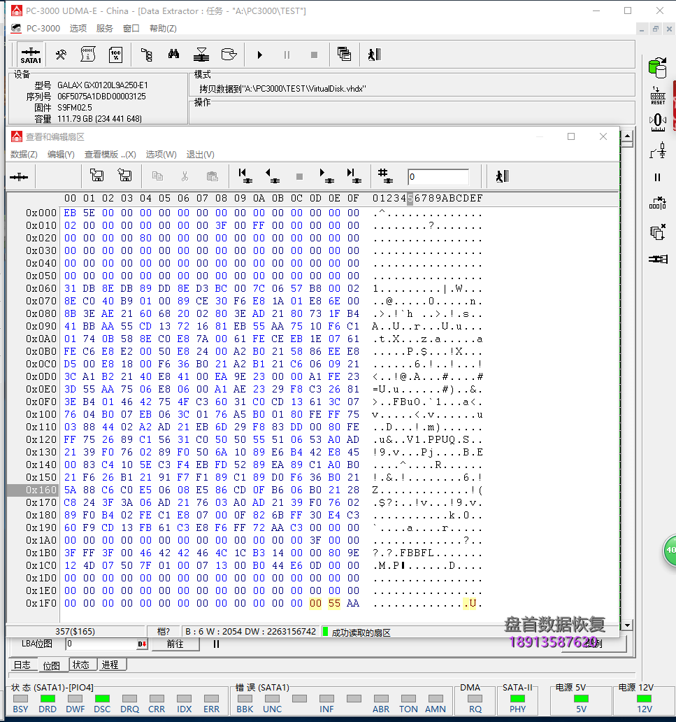
Task: Switch to the 日志 tab
Action: 22,665
